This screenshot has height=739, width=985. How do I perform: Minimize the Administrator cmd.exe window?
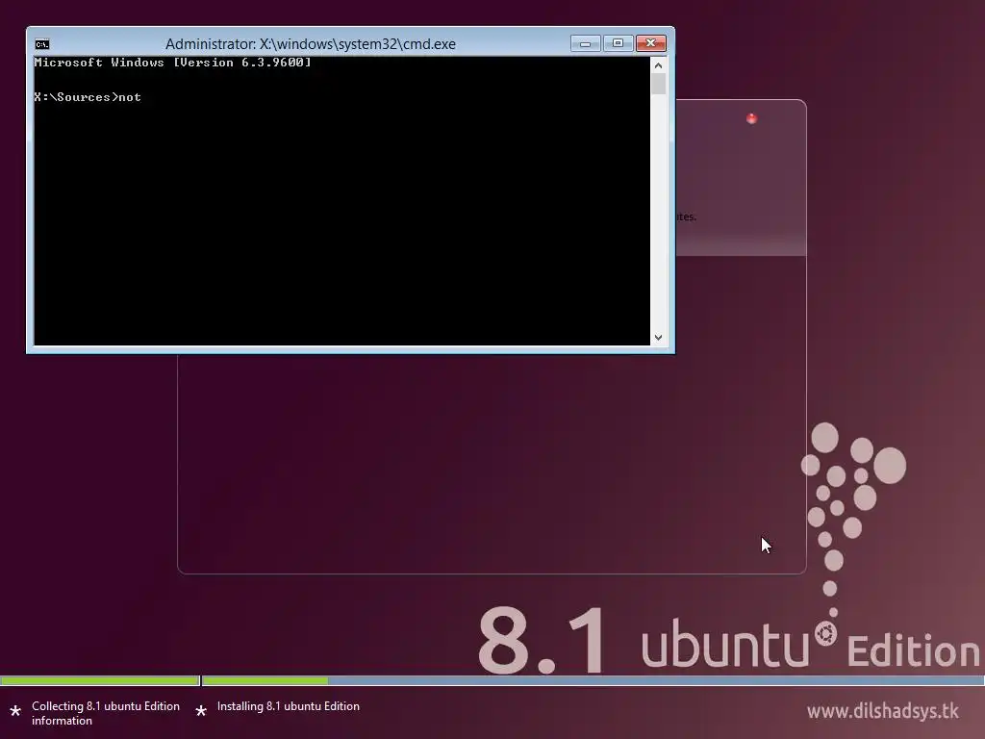585,43
